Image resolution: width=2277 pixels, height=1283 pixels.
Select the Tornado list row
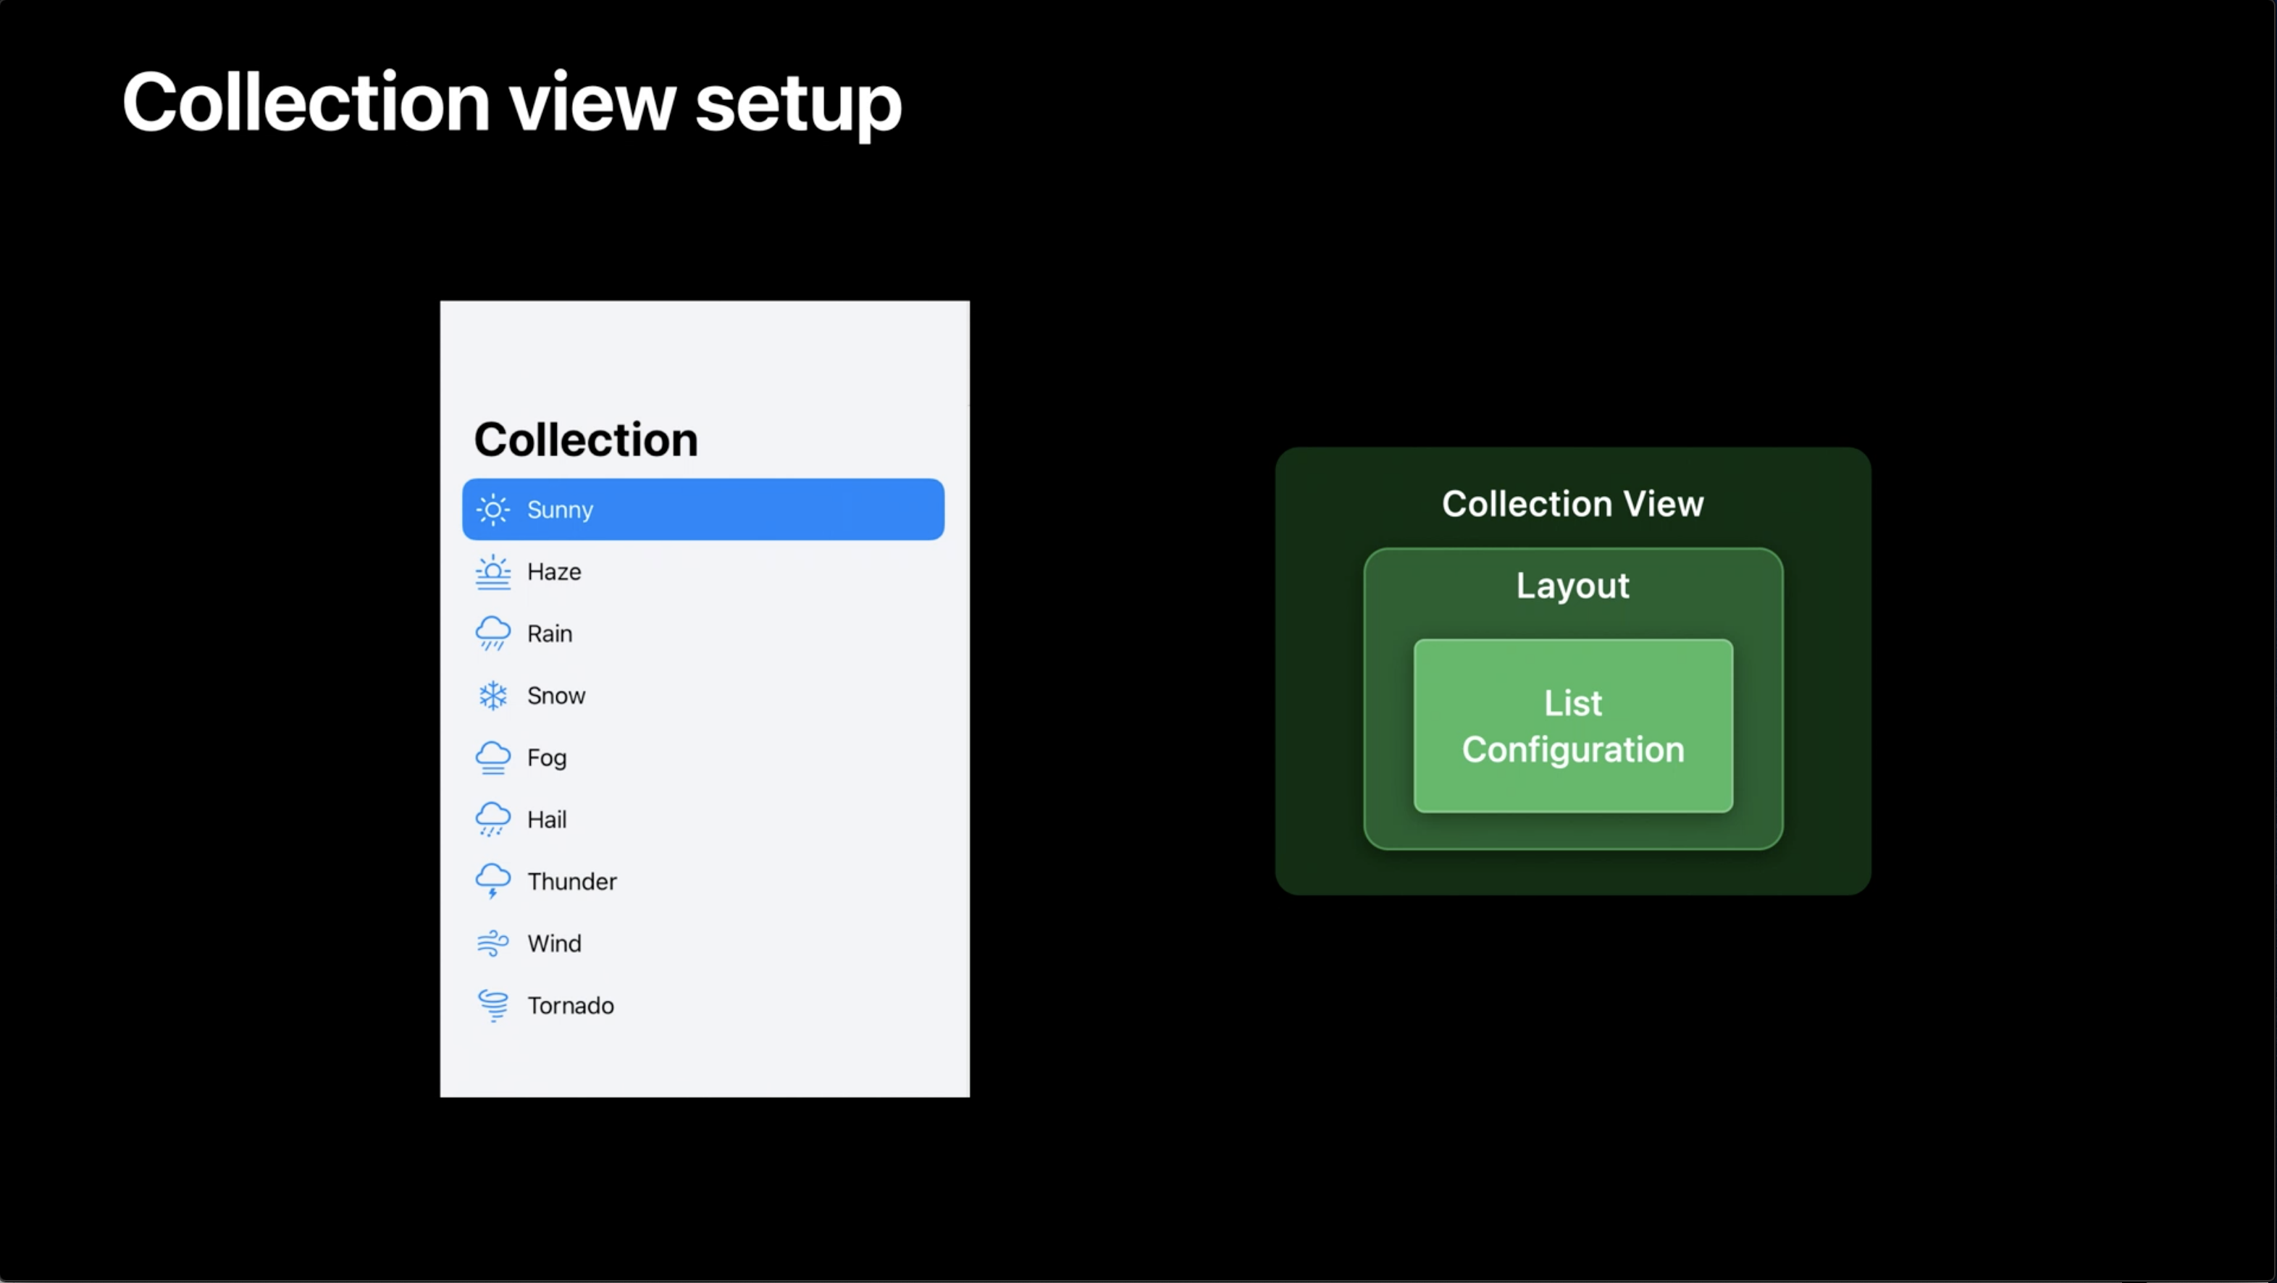pyautogui.click(x=704, y=1006)
